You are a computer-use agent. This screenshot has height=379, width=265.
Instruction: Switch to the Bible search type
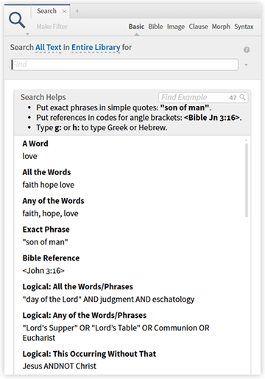(155, 26)
